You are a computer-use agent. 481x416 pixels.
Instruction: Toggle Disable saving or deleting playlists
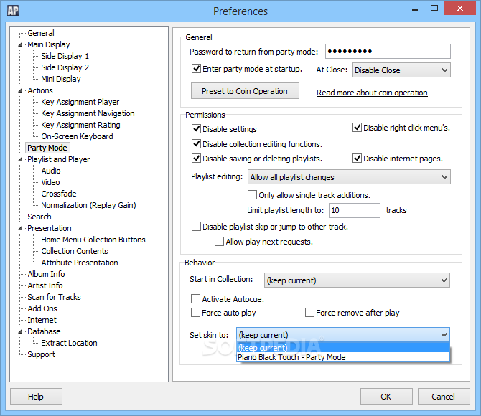pos(196,159)
